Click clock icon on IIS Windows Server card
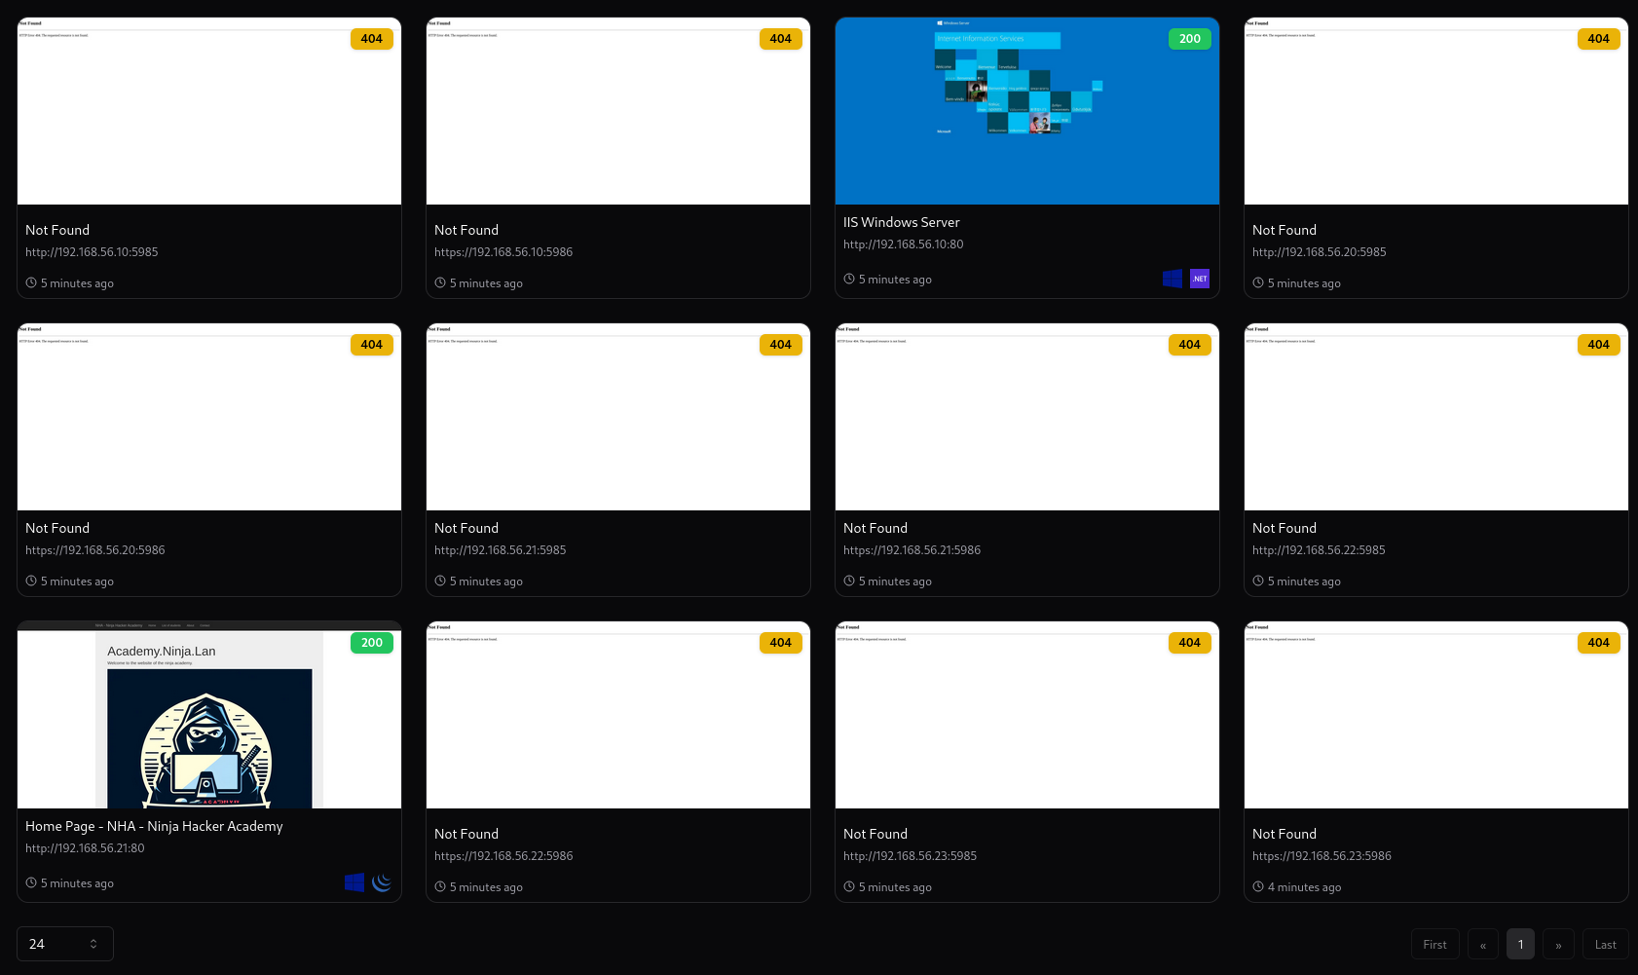Image resolution: width=1638 pixels, height=975 pixels. (849, 280)
